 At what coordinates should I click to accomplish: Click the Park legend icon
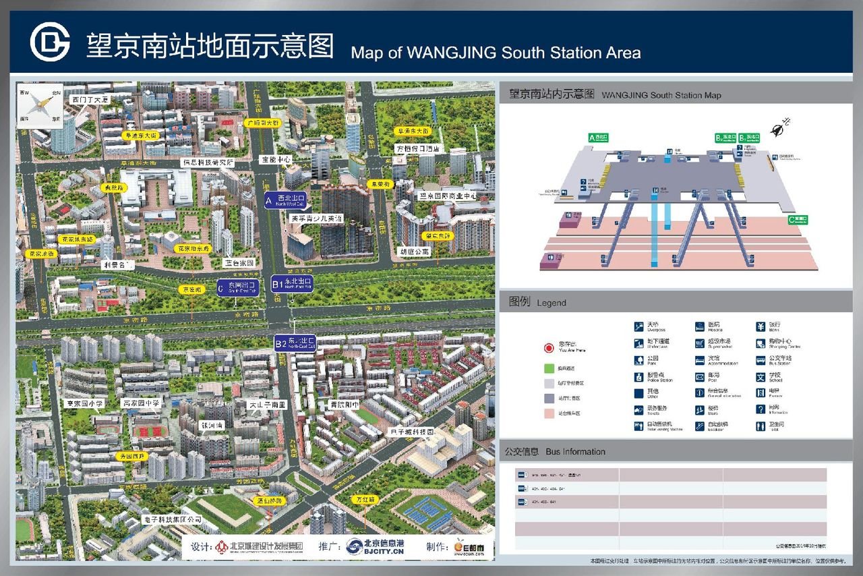(x=638, y=360)
